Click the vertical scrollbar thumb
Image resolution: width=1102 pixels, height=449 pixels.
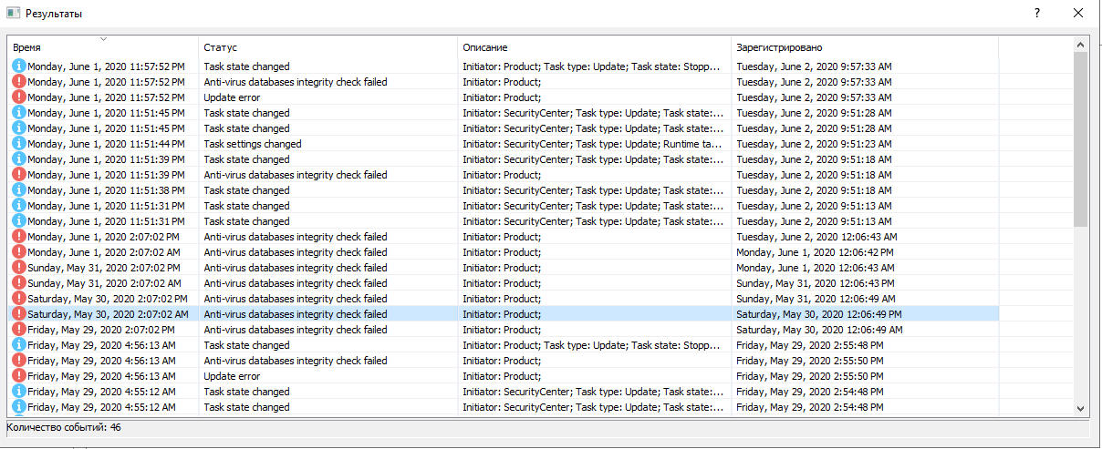[x=1081, y=137]
